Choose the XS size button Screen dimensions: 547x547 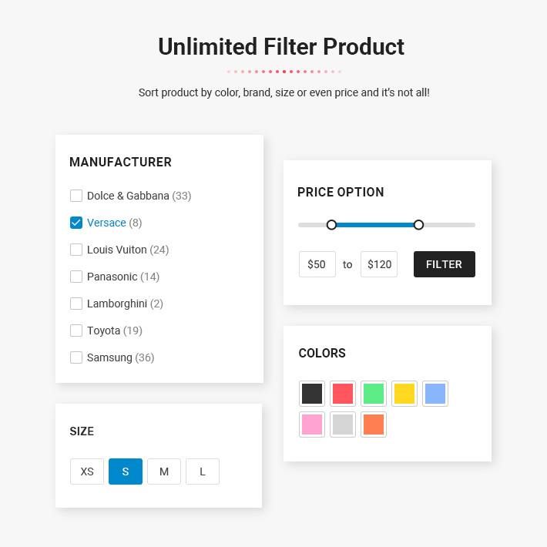coord(87,471)
